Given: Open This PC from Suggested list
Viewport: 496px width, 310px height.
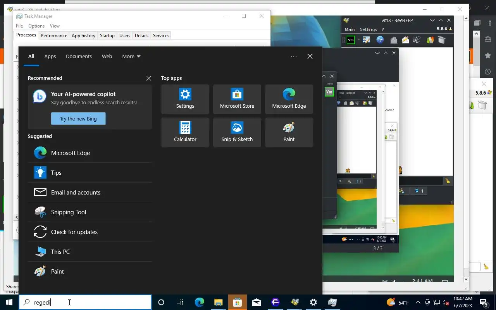Looking at the screenshot, I should 90,252.
